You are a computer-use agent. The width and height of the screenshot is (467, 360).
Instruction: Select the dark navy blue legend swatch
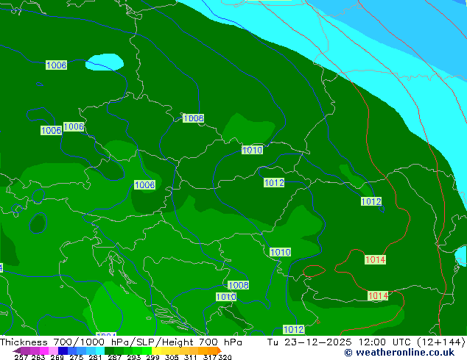pos(63,350)
